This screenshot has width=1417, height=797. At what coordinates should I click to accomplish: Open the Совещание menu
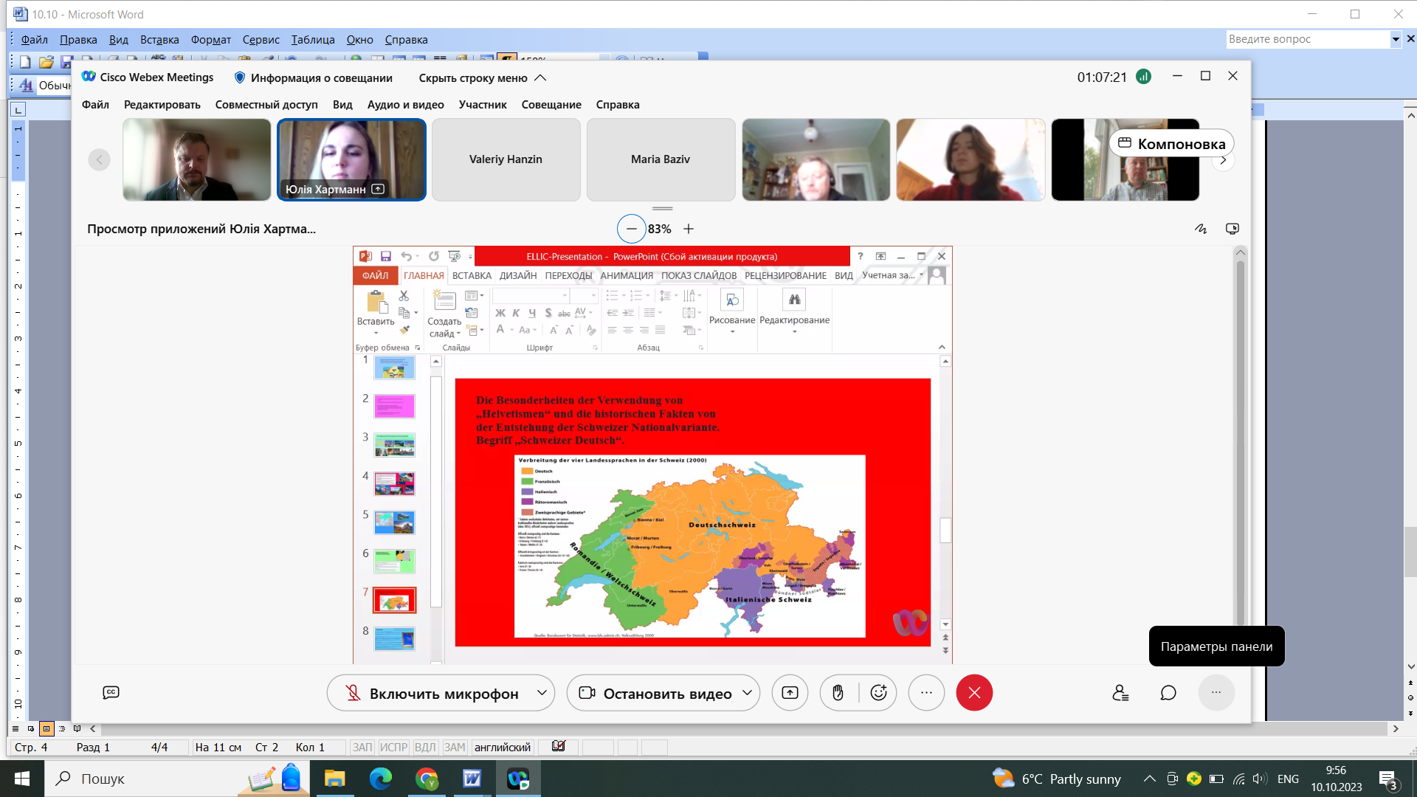click(x=551, y=105)
